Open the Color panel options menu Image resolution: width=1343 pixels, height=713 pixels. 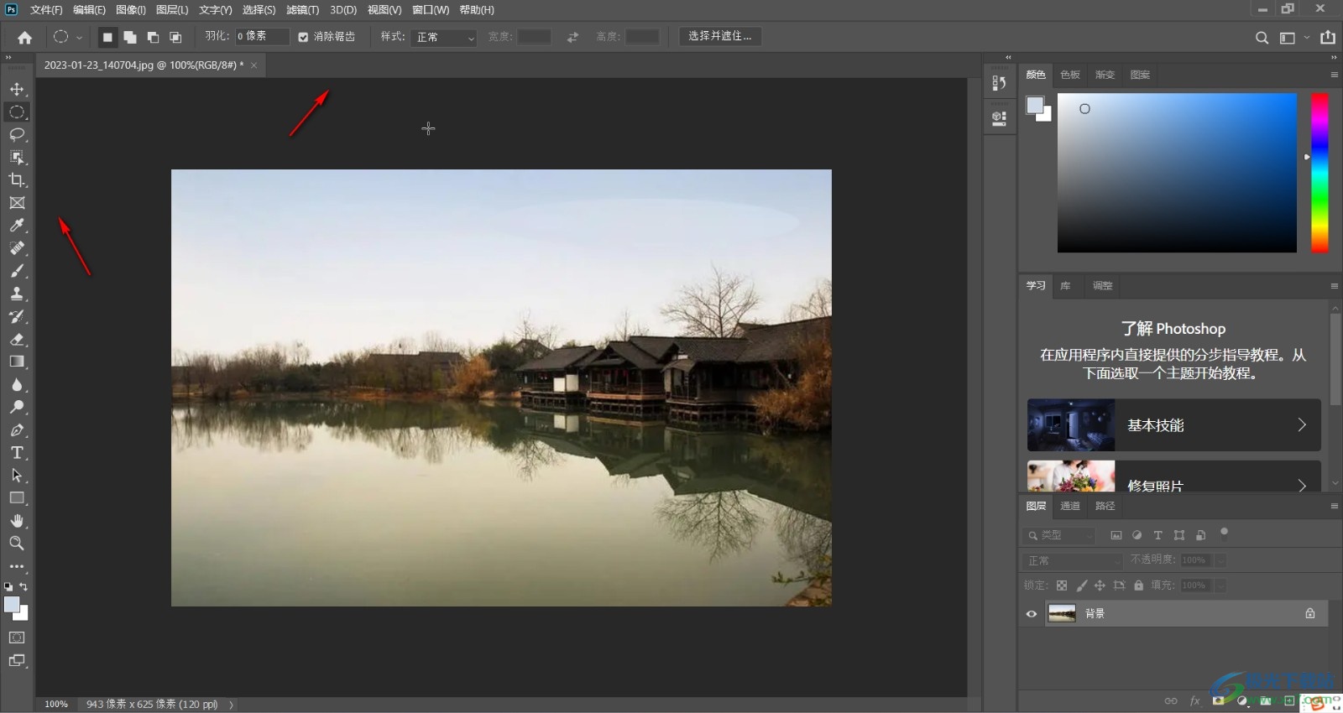click(1334, 75)
